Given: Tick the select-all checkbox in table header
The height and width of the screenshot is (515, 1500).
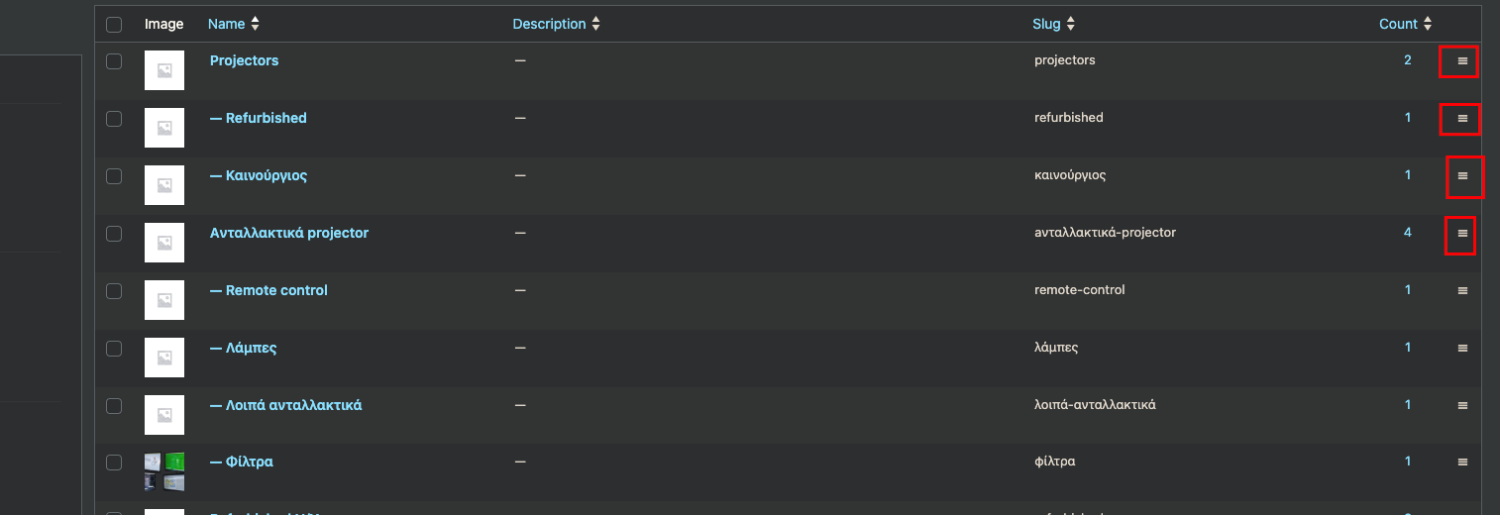Looking at the screenshot, I should point(114,25).
